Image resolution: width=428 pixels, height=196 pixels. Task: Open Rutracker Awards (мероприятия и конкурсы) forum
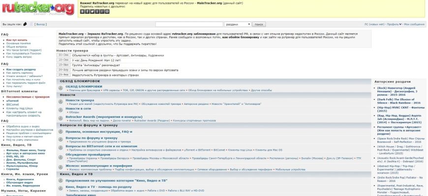click(104, 117)
